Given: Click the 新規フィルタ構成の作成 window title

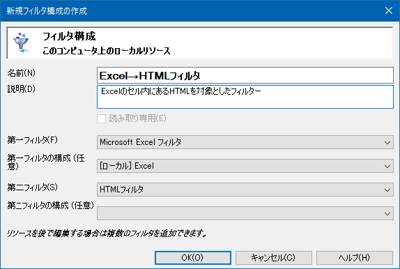Looking at the screenshot, I should 47,11.
